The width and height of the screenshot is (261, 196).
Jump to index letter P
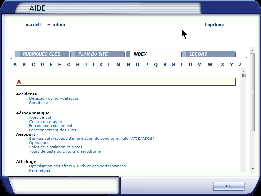146,64
